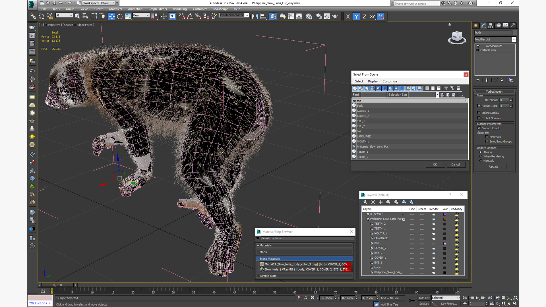Enable Isoline Display checkbox
Viewport: 546px width, 307px height.
479,113
